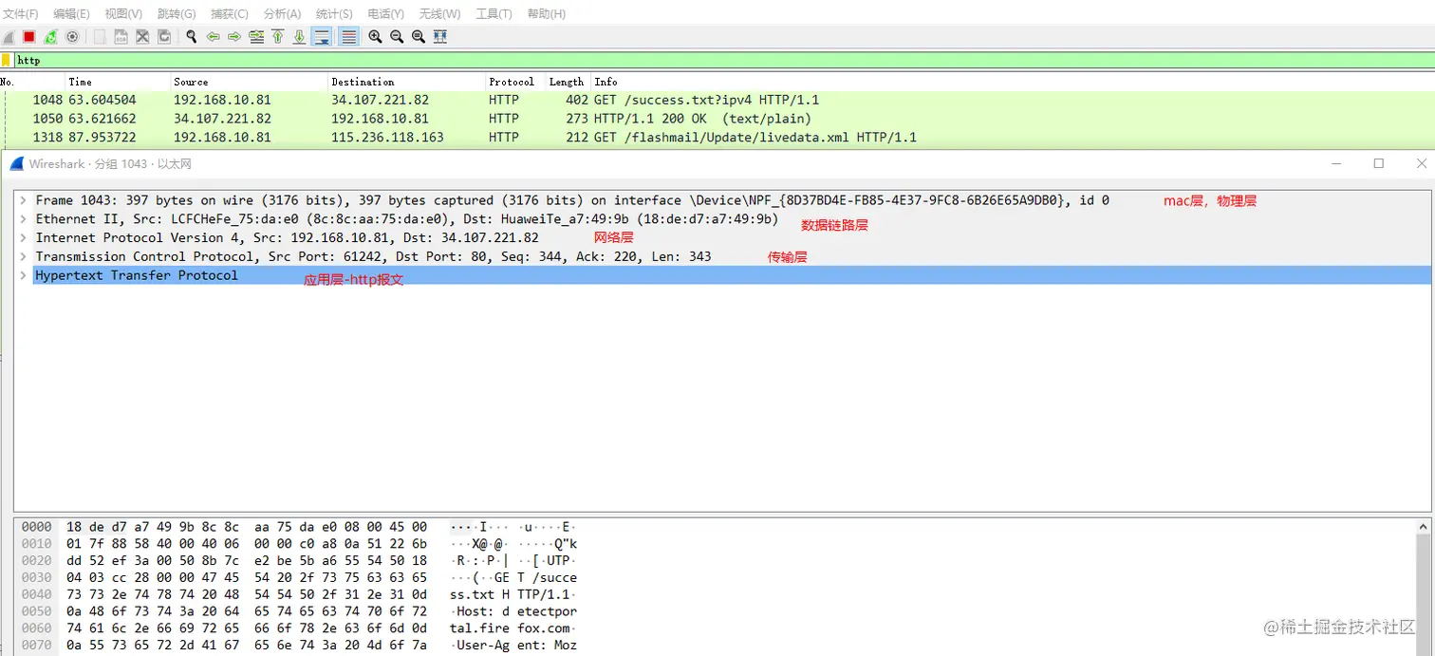This screenshot has height=656, width=1435.
Task: Jump to the last packet
Action: tap(299, 37)
